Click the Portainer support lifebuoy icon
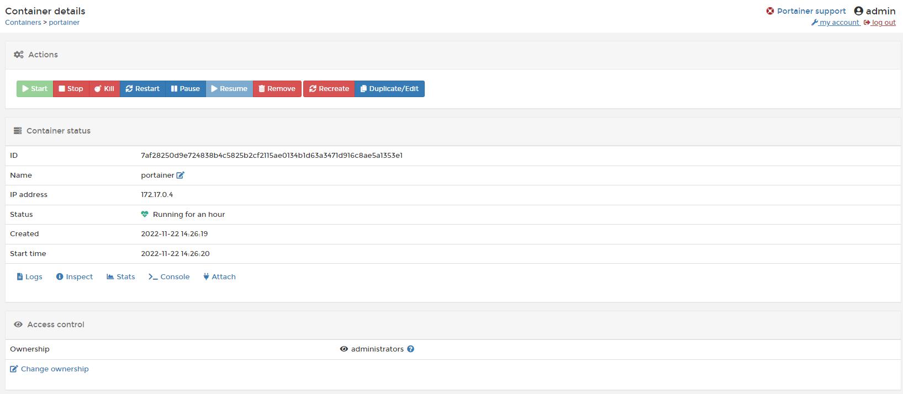Image resolution: width=903 pixels, height=394 pixels. [770, 11]
